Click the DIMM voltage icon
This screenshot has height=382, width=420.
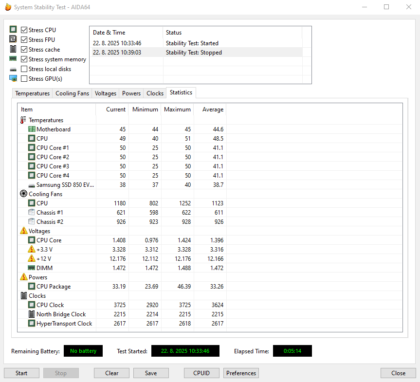(x=31, y=268)
